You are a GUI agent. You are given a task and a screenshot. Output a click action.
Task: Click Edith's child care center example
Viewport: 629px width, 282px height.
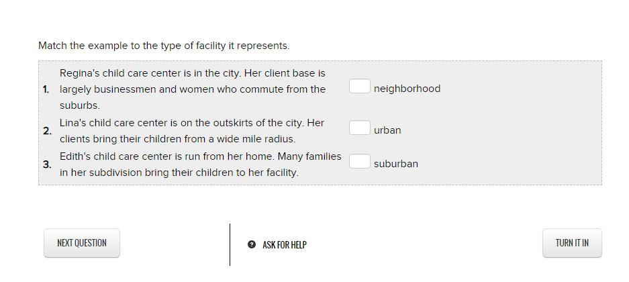(x=200, y=164)
